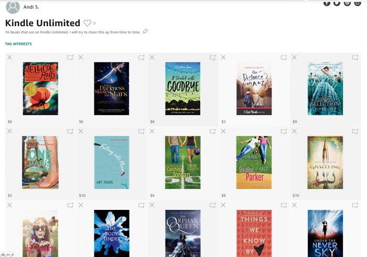Remove Things We Know by Heart item
This screenshot has height=257, width=367.
tap(223, 205)
